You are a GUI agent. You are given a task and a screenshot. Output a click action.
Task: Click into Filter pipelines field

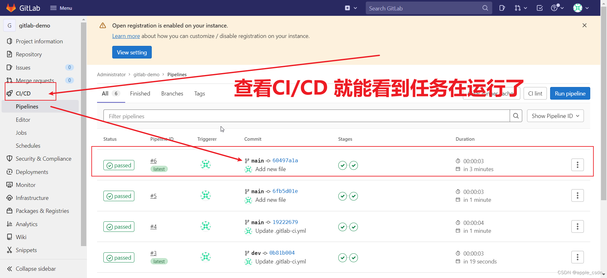(306, 116)
